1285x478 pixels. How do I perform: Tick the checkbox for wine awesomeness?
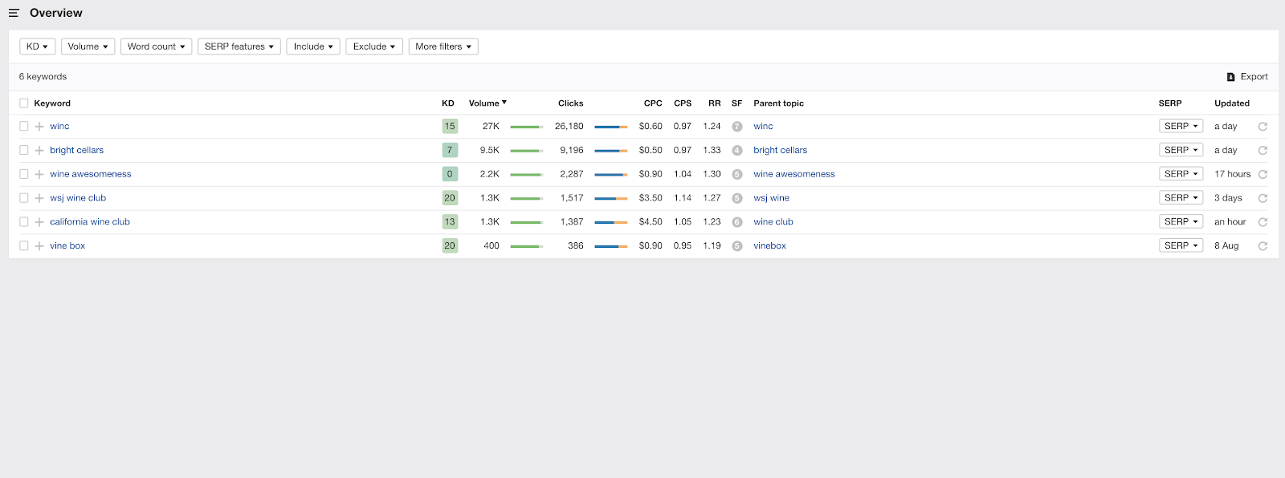[24, 174]
